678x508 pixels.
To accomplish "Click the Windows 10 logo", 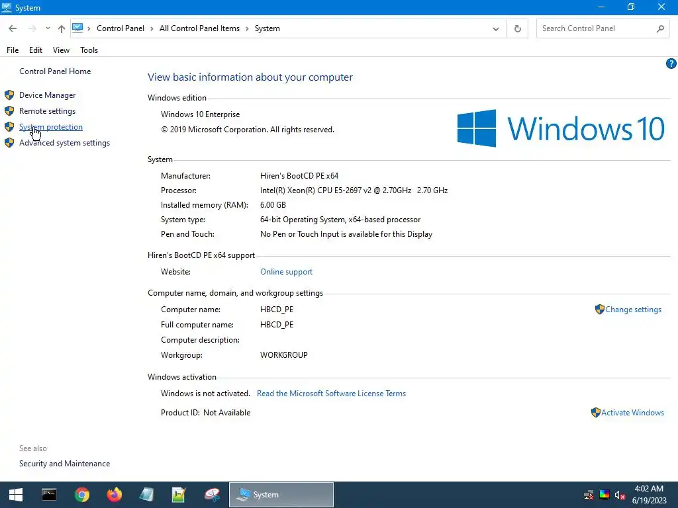I will [x=561, y=128].
